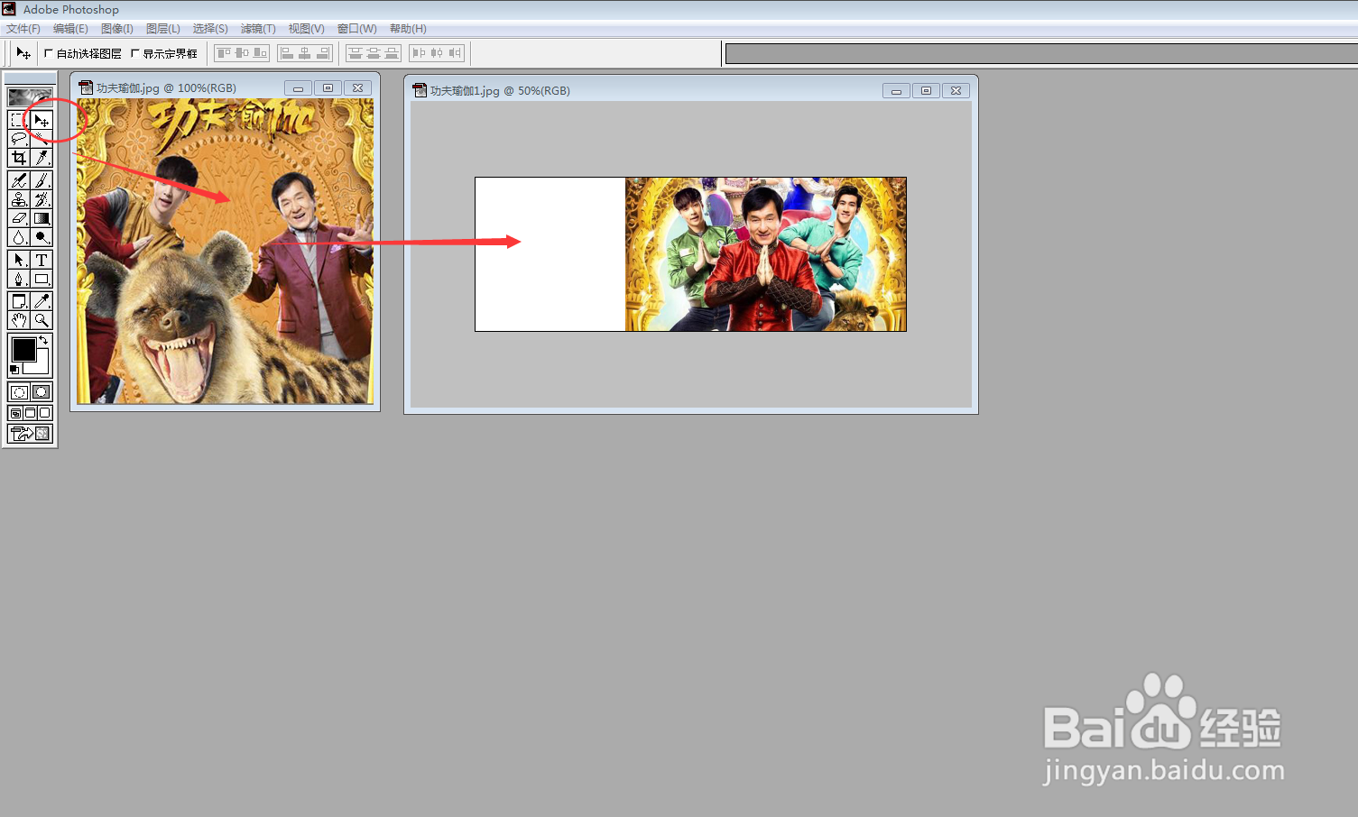
Task: Select the Gradient tool
Action: pos(42,218)
